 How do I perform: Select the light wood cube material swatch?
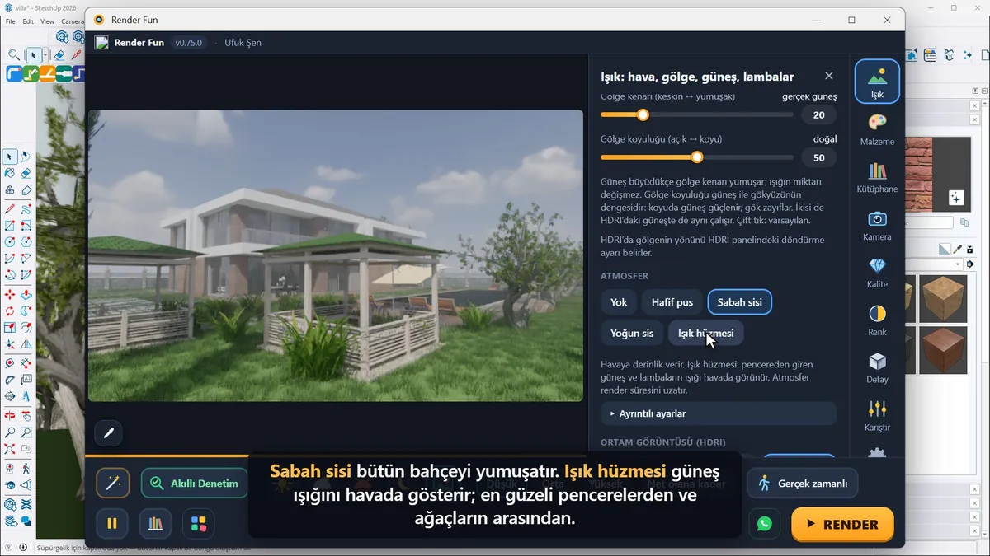tap(943, 298)
